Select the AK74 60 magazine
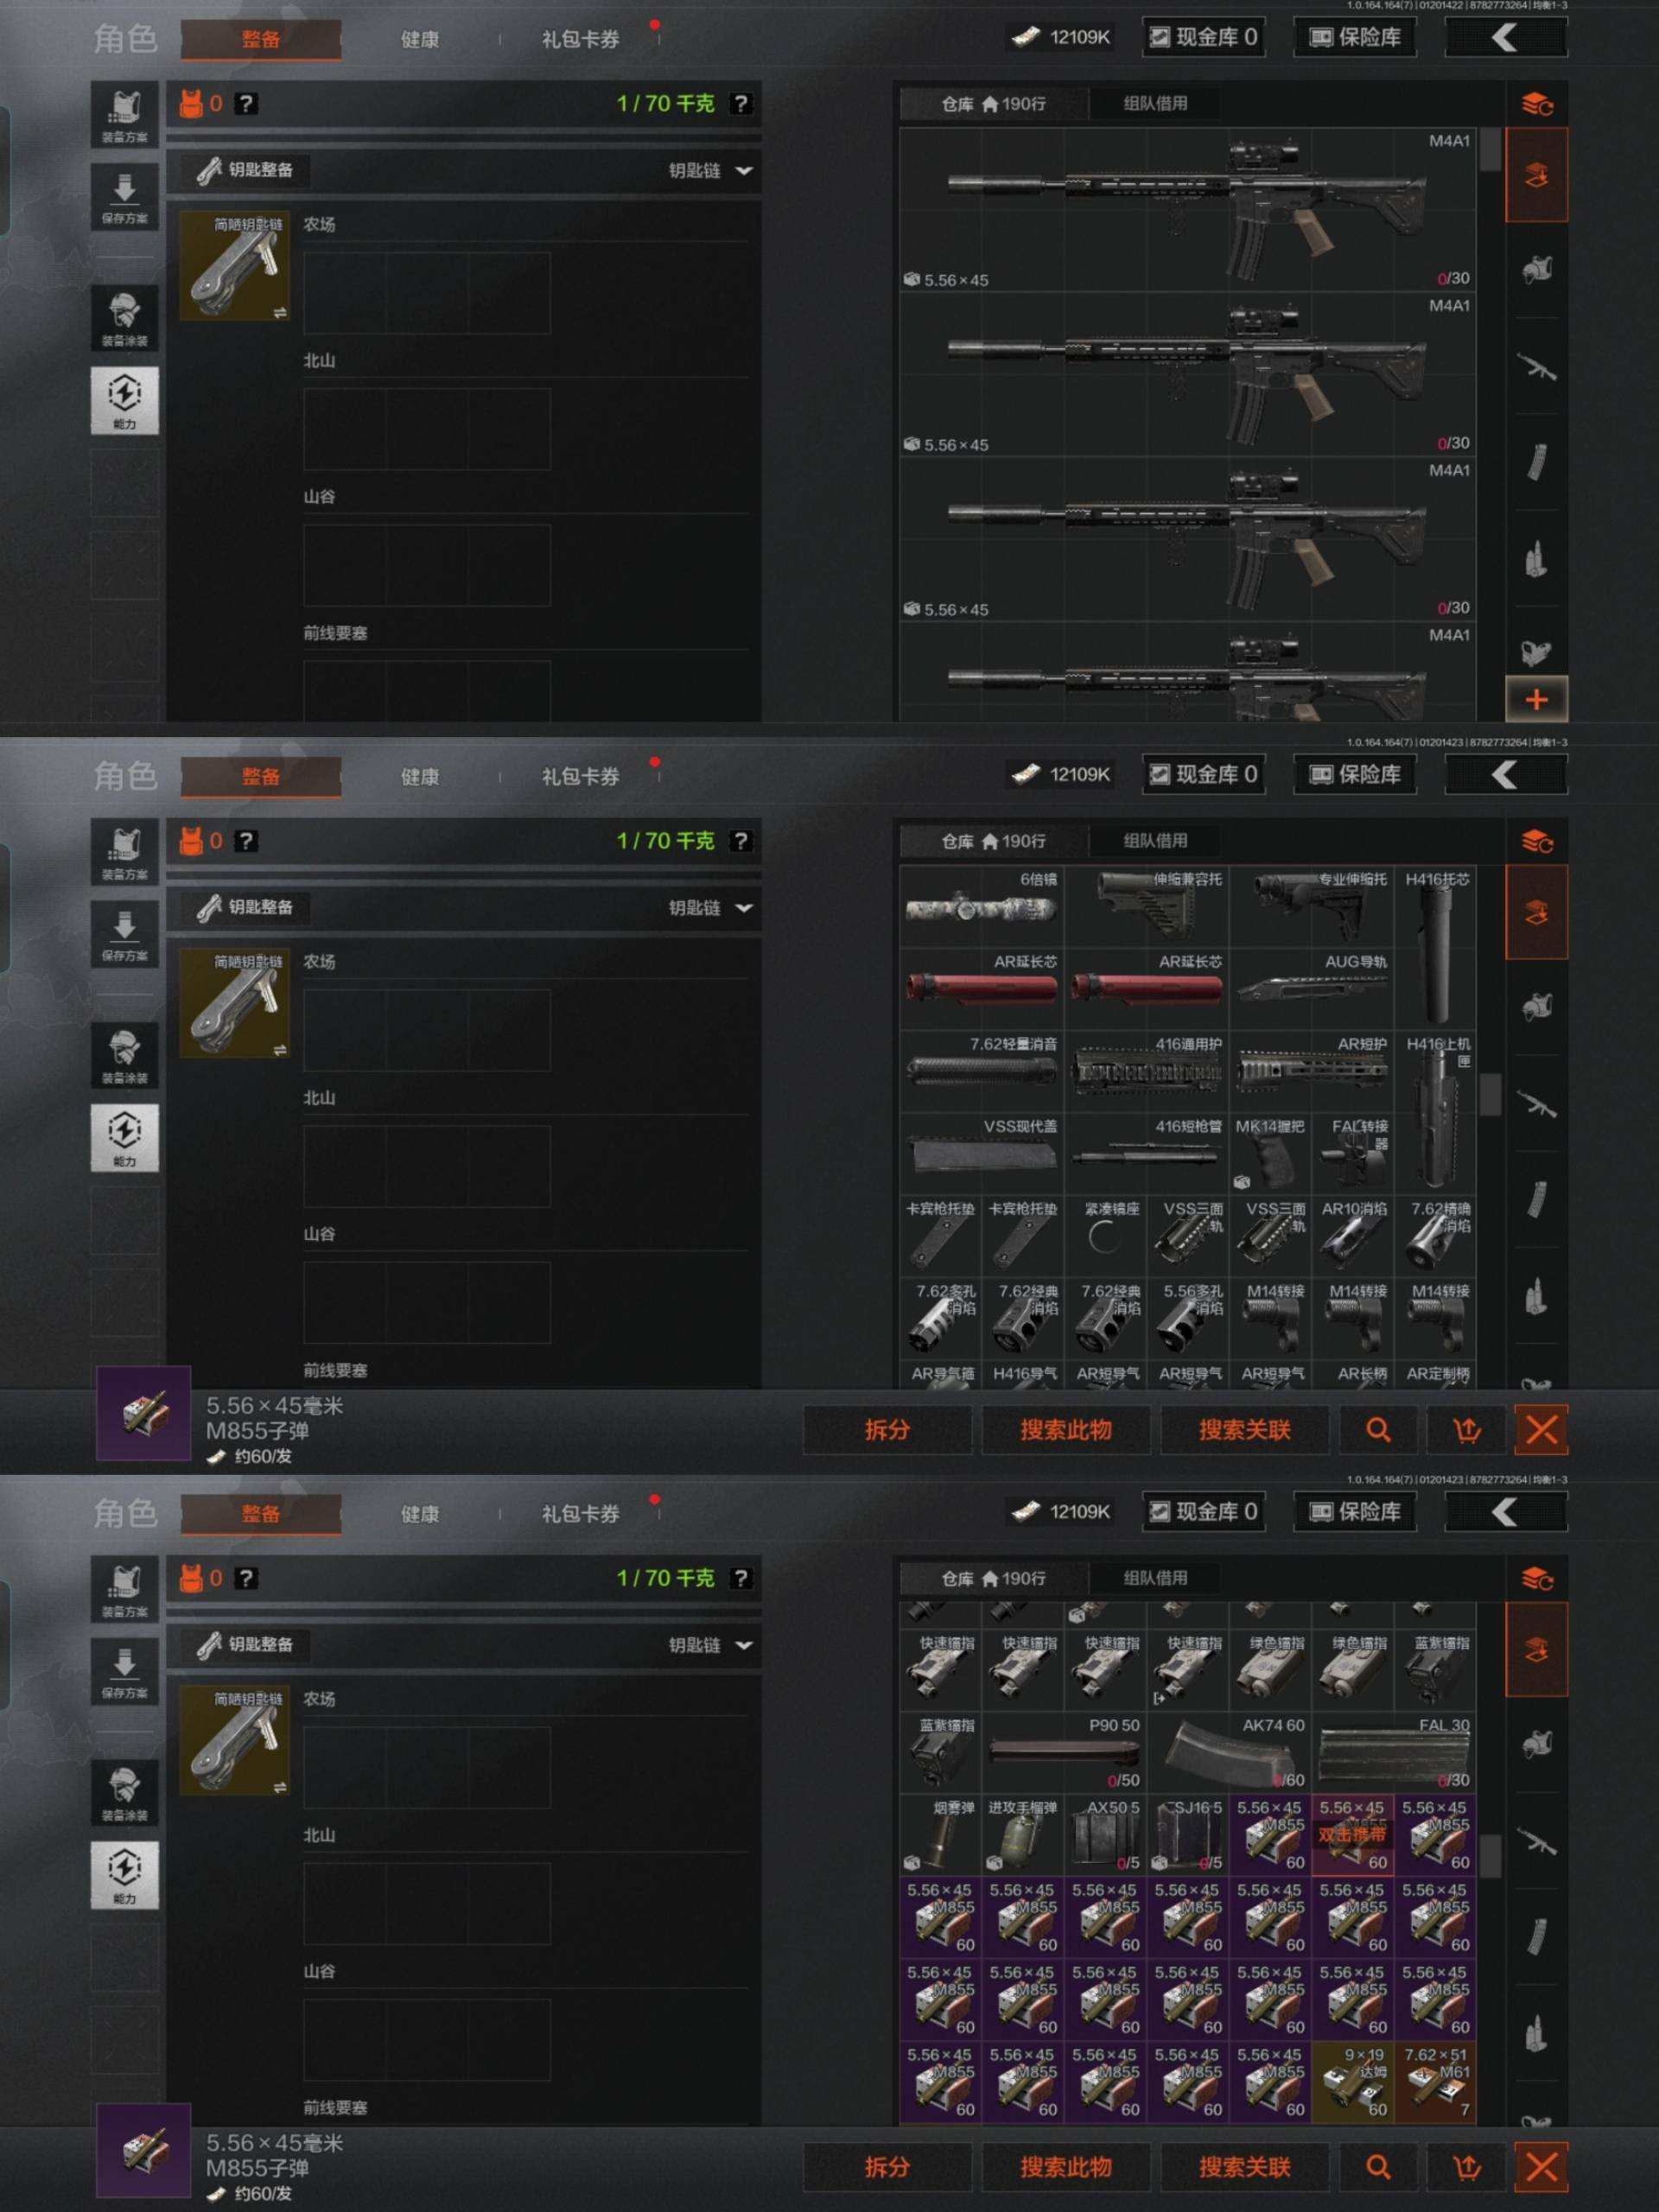 pos(1229,1752)
